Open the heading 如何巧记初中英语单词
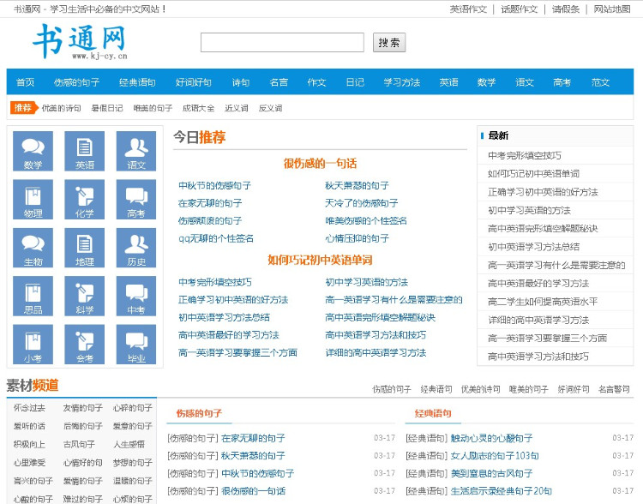Screen dimensions: 643x504 [x=320, y=260]
